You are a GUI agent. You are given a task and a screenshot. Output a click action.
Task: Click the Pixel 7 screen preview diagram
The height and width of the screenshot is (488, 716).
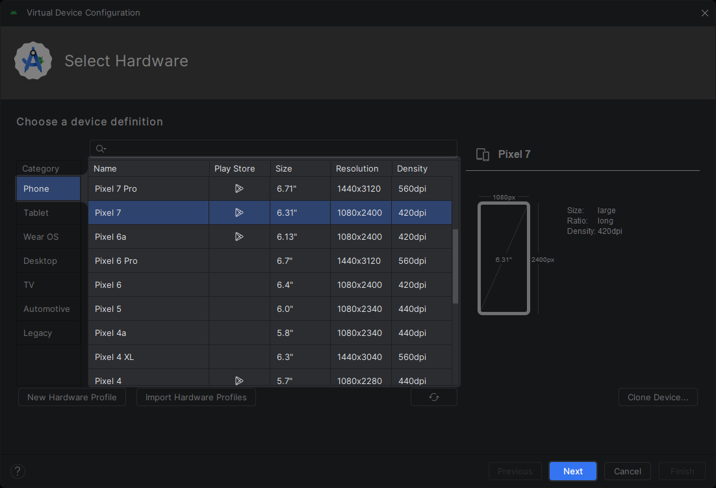(x=504, y=259)
